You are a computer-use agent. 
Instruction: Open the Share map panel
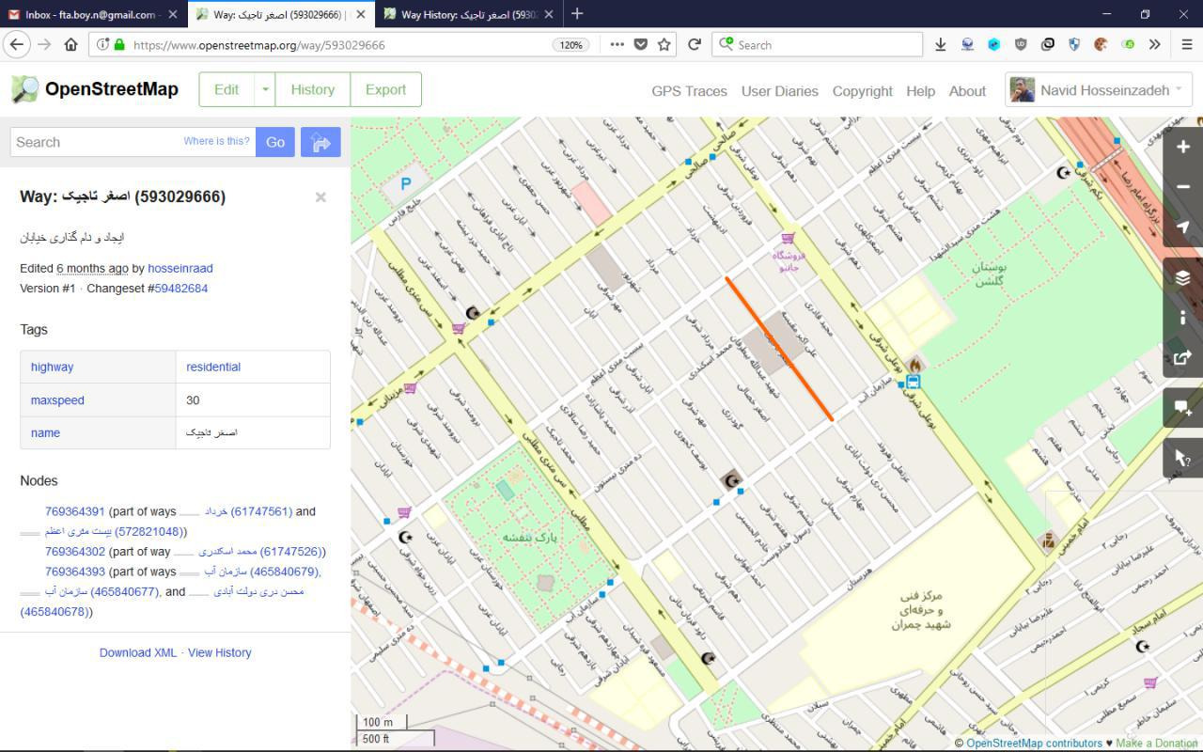click(1183, 357)
